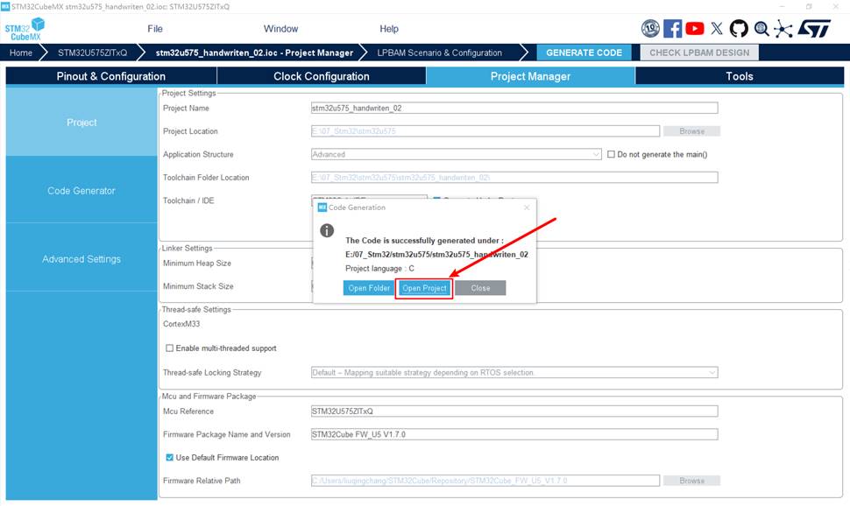
Task: Click Close button in Code Generation dialog
Action: pyautogui.click(x=480, y=288)
